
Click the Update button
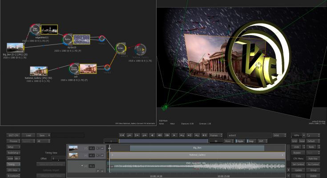[x=298, y=170]
